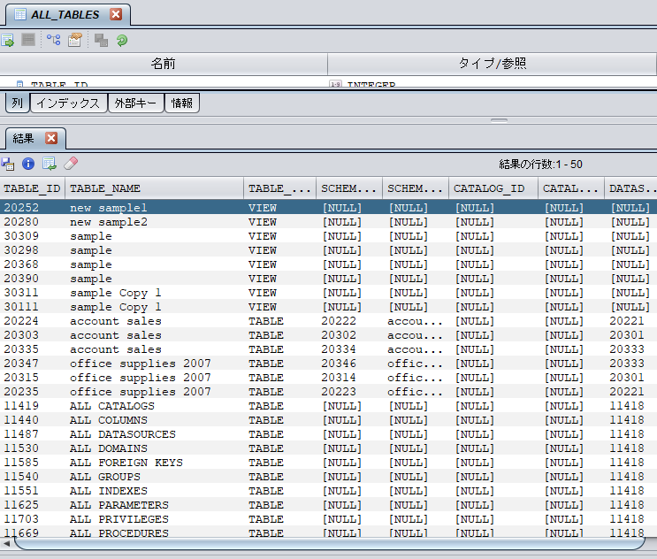Click the greyed-out grid icon in the top toolbar
657x559 pixels.
[28, 40]
